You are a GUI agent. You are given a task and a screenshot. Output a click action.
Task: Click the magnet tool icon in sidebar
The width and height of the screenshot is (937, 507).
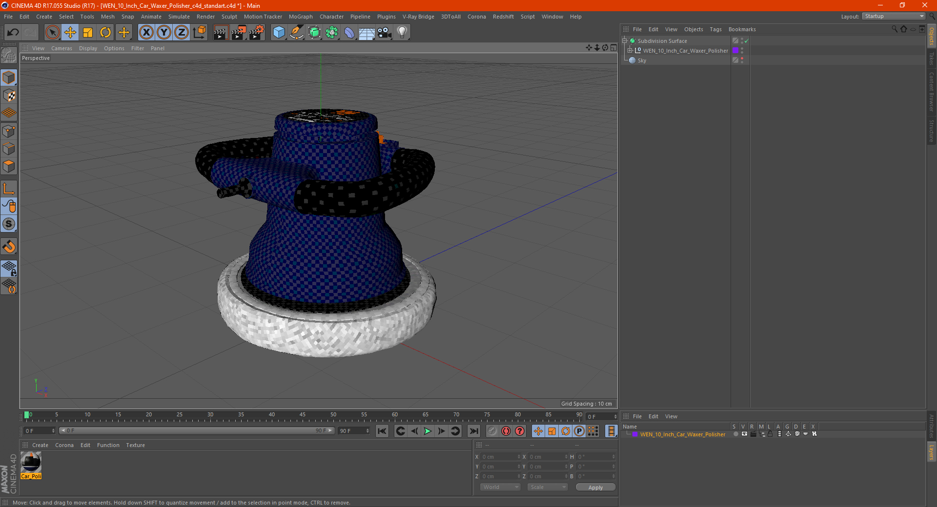9,247
